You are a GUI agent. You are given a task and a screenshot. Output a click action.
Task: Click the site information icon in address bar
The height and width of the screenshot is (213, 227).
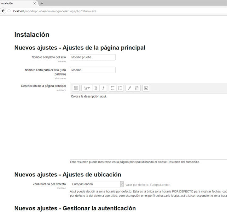[x=9, y=11]
